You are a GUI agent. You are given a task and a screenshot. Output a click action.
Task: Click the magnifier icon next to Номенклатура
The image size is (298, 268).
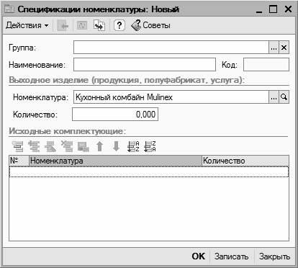pos(284,97)
